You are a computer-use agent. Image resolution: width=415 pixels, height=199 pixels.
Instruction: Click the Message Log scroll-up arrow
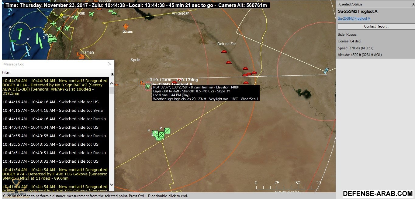(x=112, y=84)
